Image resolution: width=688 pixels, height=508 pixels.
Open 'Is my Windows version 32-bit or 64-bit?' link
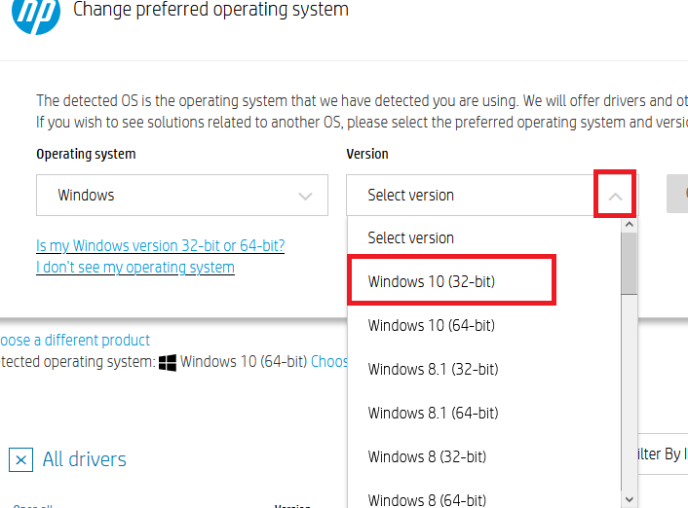tap(160, 245)
